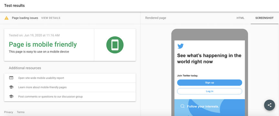Click the site-wide usability report icon
Image resolution: width=279 pixels, height=116 pixels.
point(11,78)
